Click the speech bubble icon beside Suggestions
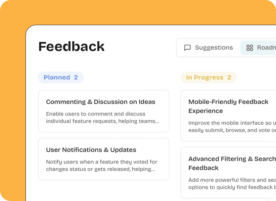The width and height of the screenshot is (276, 201). click(x=188, y=48)
